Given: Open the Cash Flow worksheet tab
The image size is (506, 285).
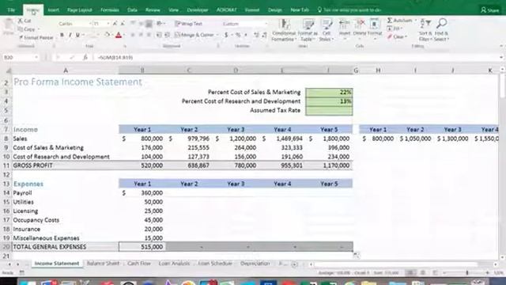Looking at the screenshot, I should tap(139, 264).
